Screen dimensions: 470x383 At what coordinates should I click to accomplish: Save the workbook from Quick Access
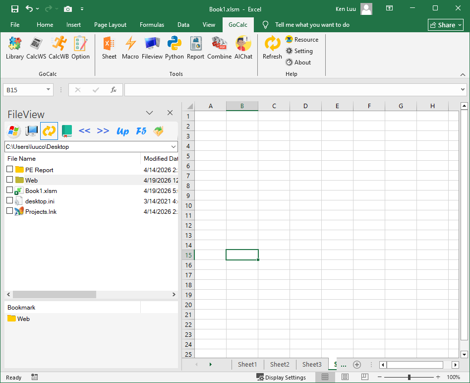[x=15, y=9]
